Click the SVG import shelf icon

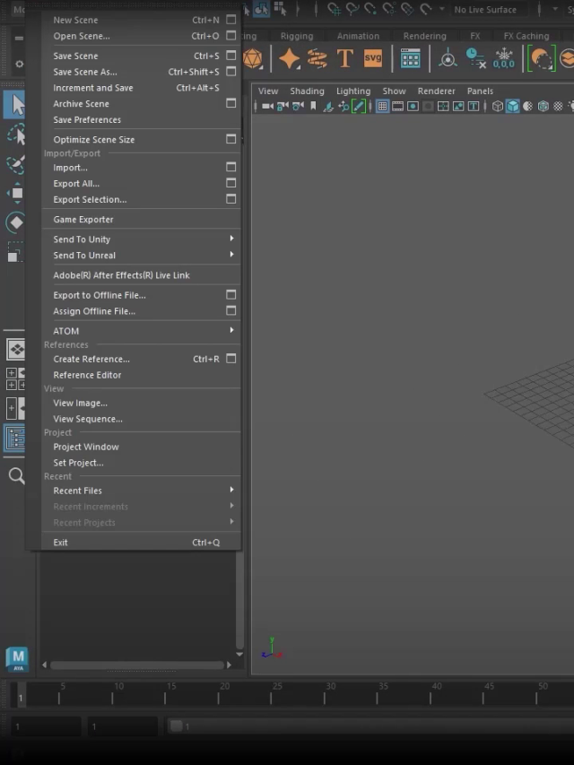coord(372,59)
